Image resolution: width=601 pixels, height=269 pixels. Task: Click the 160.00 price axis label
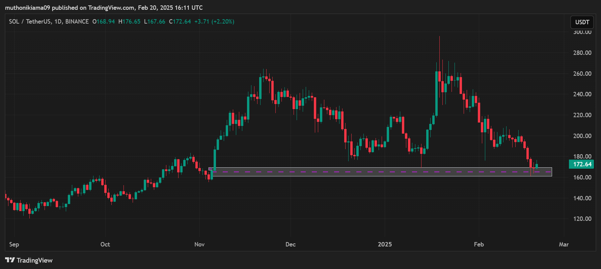(x=582, y=177)
